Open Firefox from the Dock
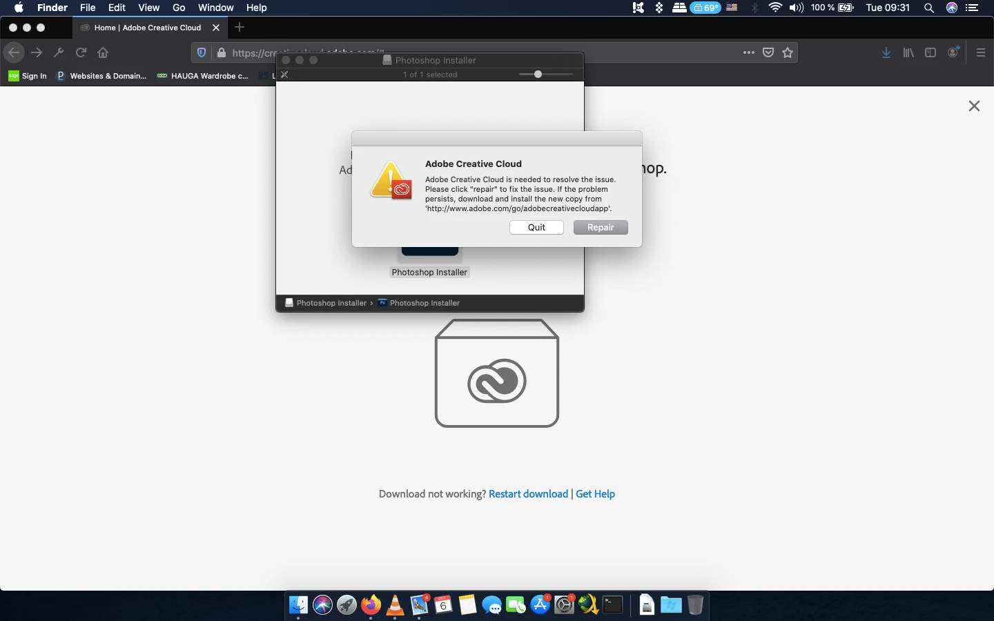This screenshot has height=621, width=994. 371,605
